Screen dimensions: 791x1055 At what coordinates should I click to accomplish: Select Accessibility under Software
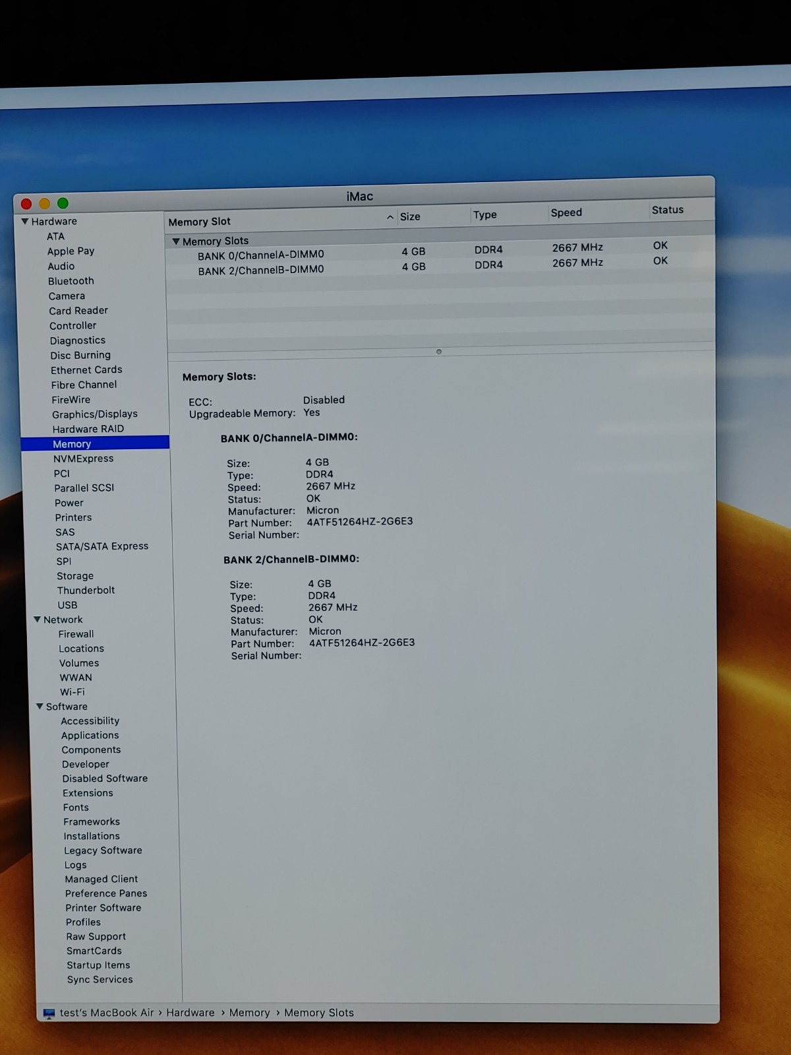90,721
